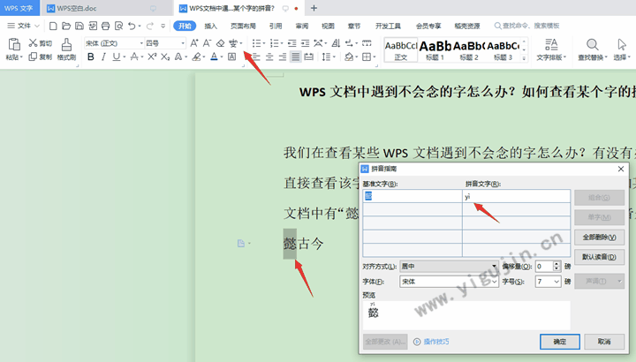Viewport: 636px width, 362px height.
Task: Toggle character border icon
Action: pos(231,57)
